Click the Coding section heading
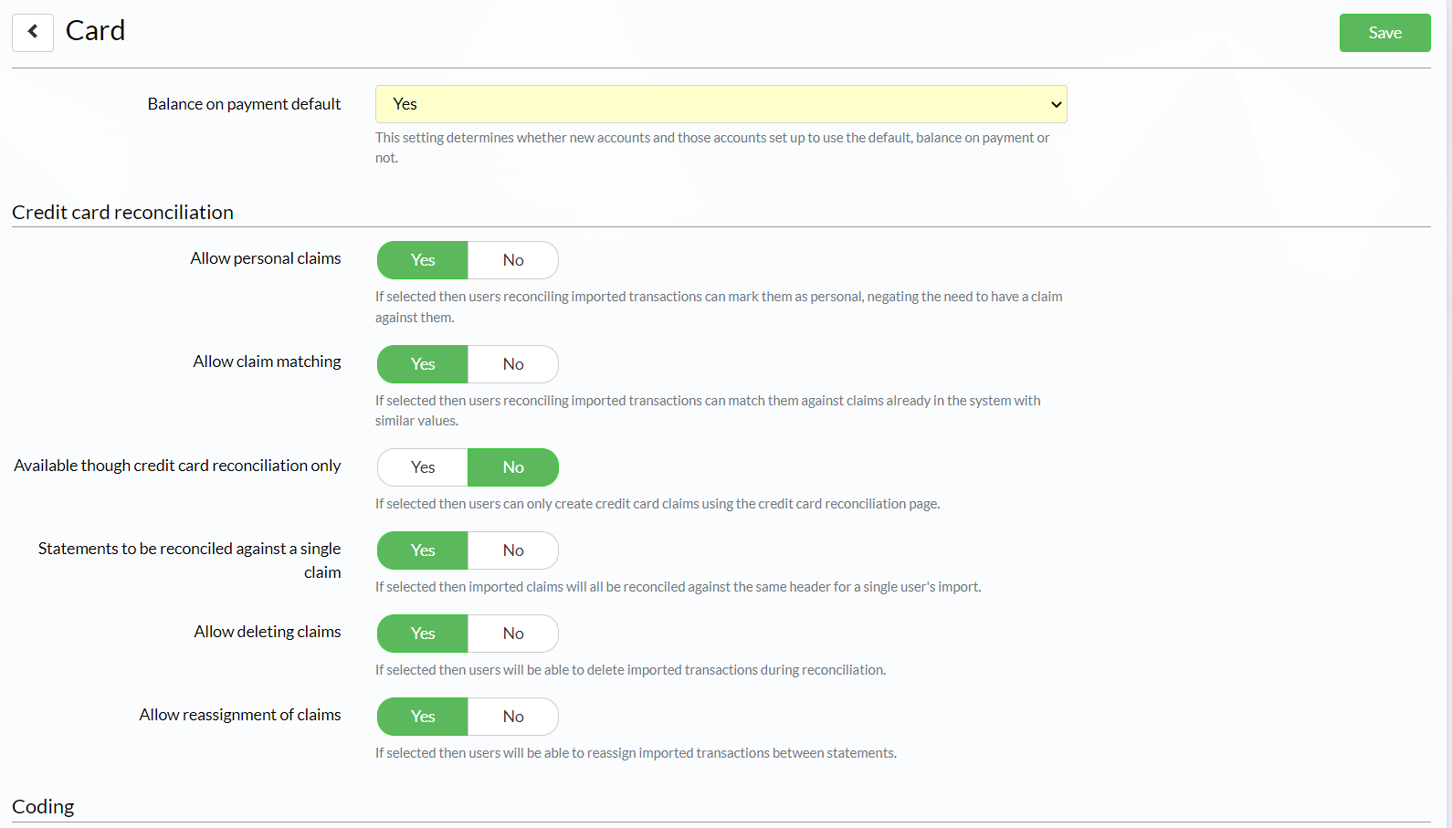 pyautogui.click(x=43, y=806)
